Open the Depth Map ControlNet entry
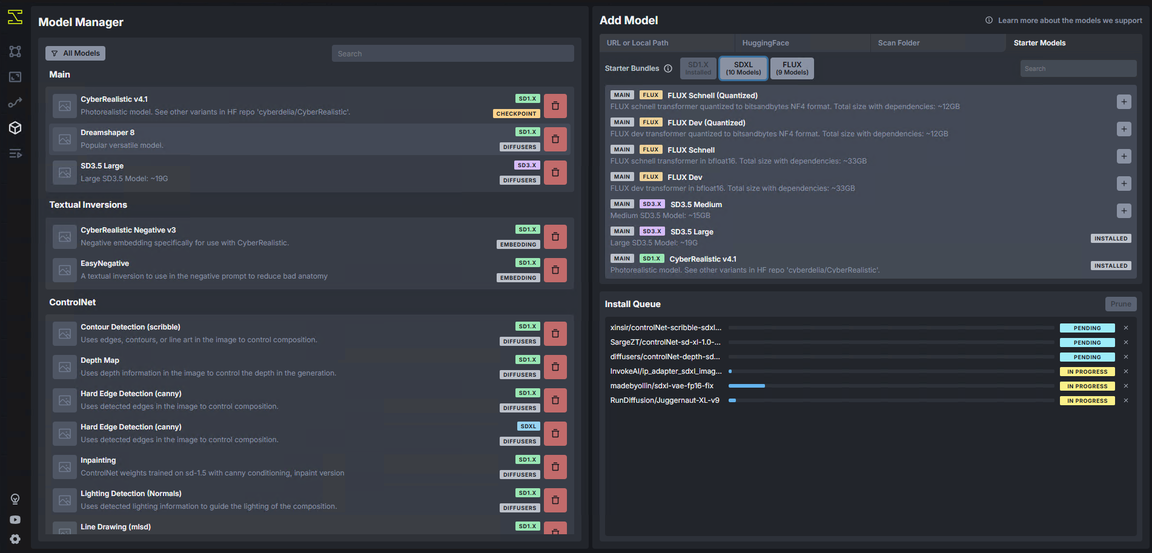The width and height of the screenshot is (1152, 553). pos(309,367)
